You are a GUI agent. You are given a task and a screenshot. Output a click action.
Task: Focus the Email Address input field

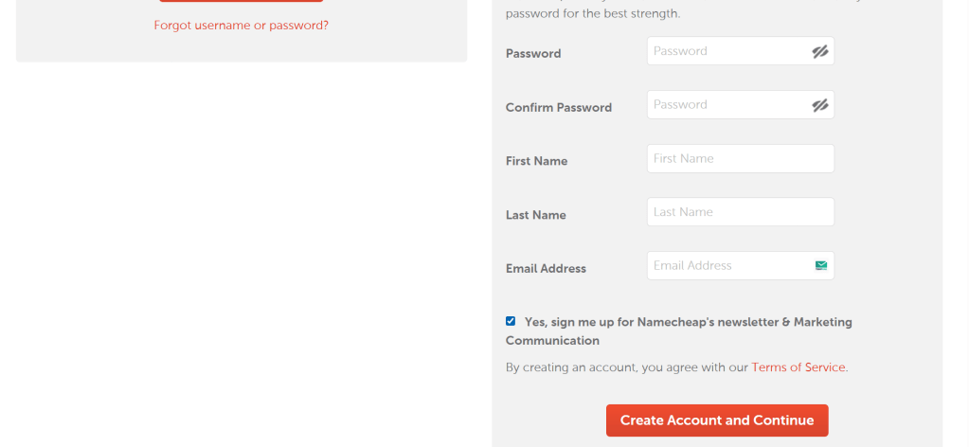[725, 266]
